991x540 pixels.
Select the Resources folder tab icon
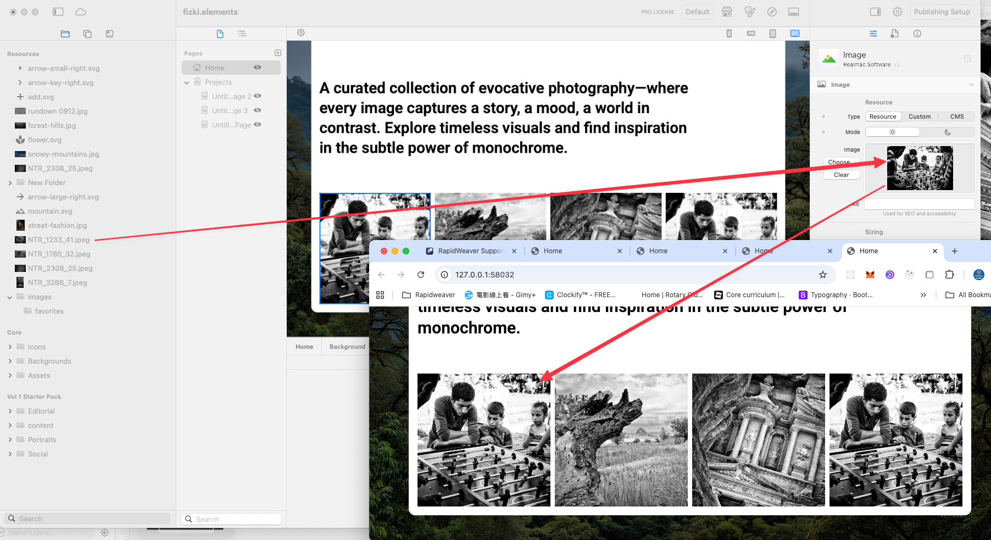(x=65, y=34)
